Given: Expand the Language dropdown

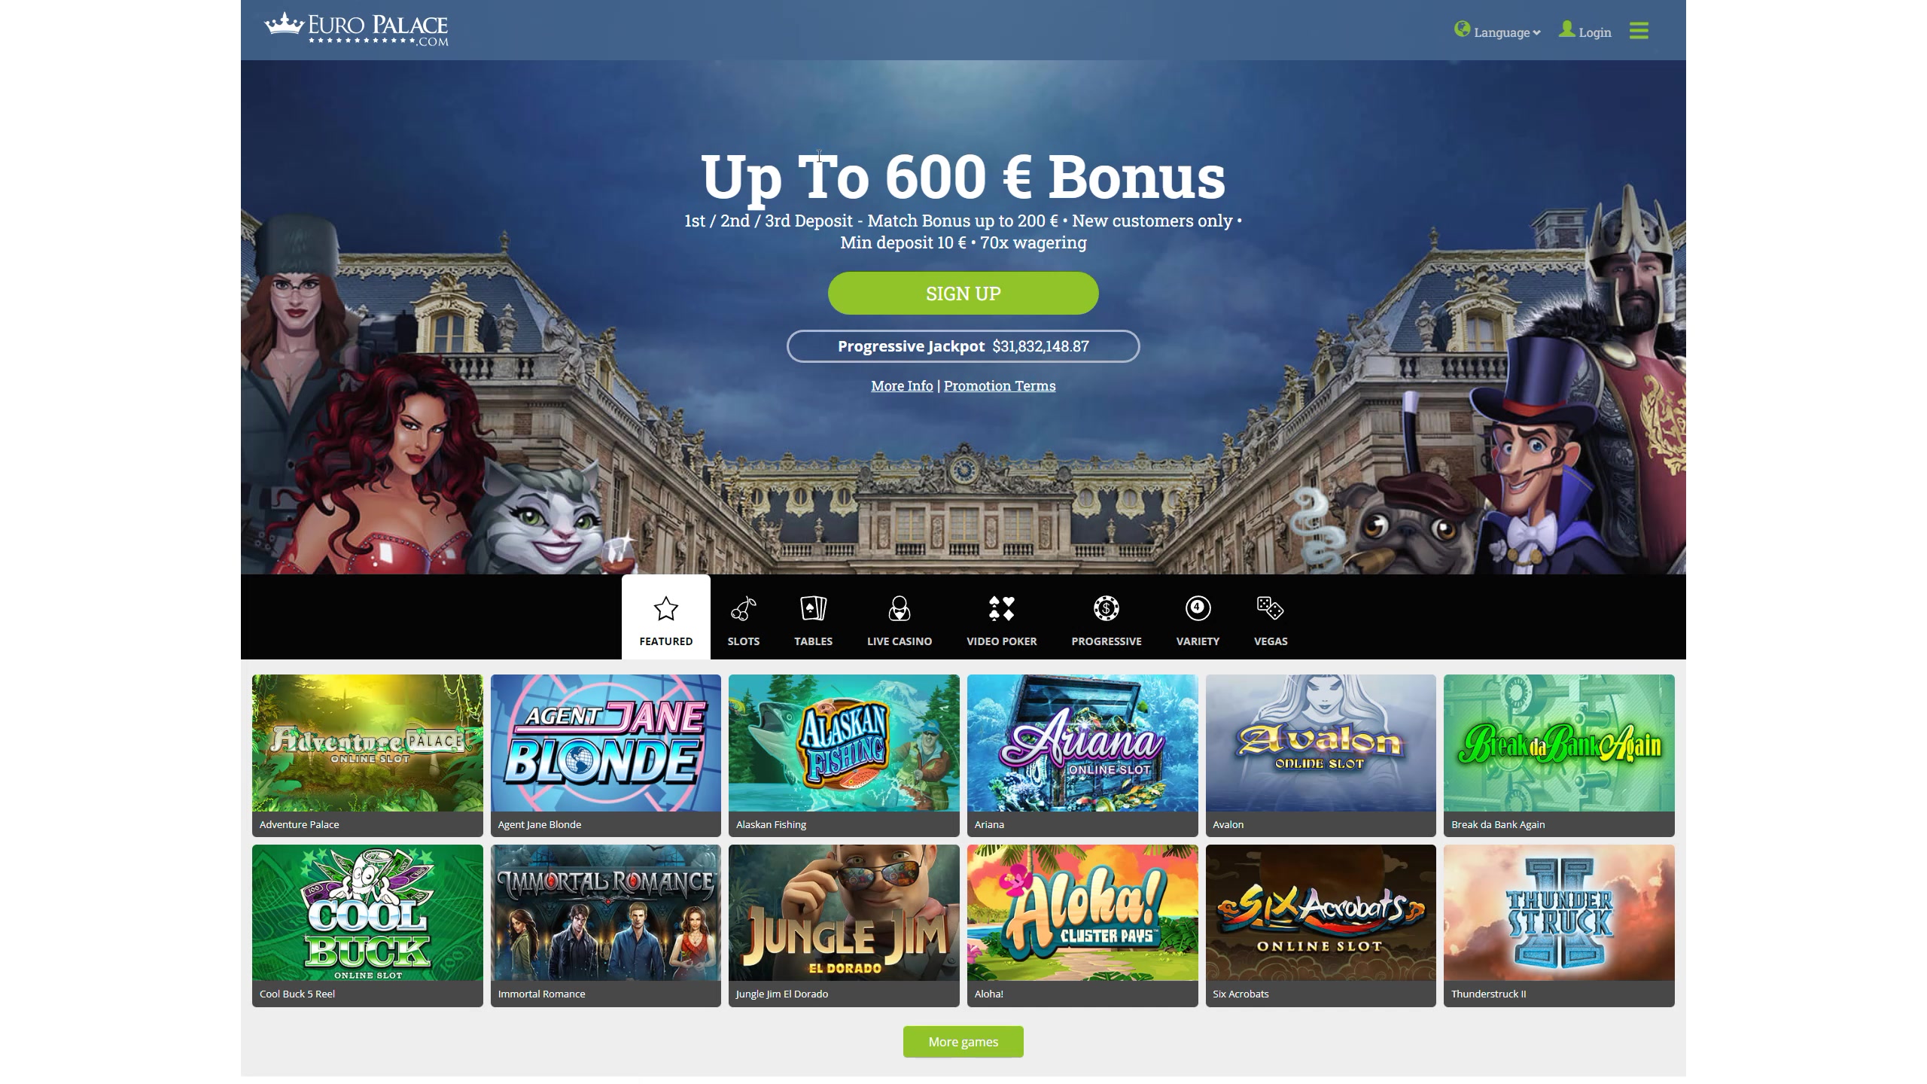Looking at the screenshot, I should [1497, 31].
